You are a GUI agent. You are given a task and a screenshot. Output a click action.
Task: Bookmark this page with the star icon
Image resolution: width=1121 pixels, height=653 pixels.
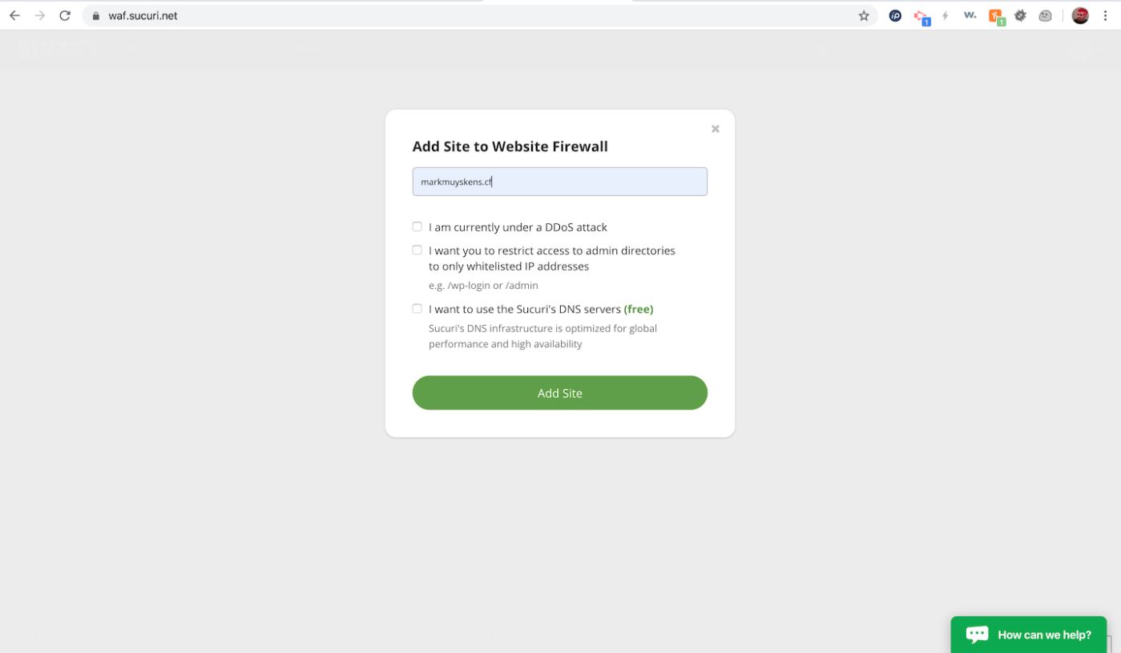pos(864,16)
